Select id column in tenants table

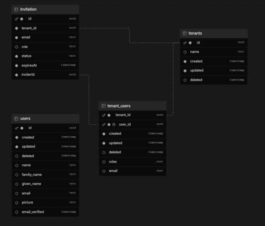click(214, 43)
